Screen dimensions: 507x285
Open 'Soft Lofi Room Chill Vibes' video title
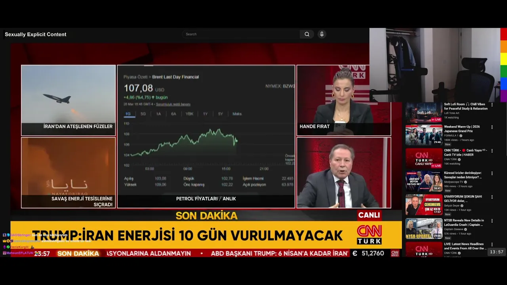click(x=466, y=106)
